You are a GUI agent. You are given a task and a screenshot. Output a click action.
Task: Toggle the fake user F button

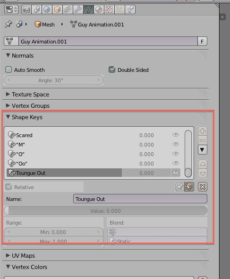pyautogui.click(x=202, y=41)
